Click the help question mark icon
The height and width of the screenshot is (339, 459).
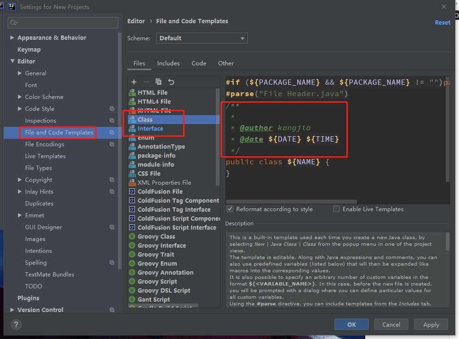16,324
